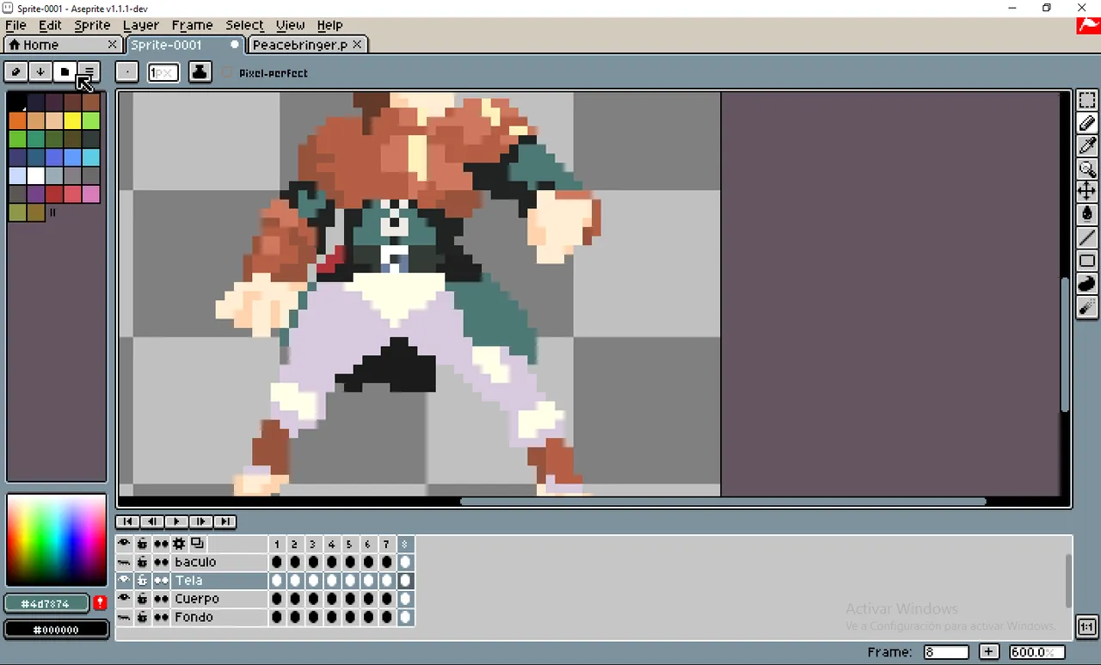Viewport: 1101px width, 665px height.
Task: Toggle lock on Cuerpo layer
Action: 142,599
